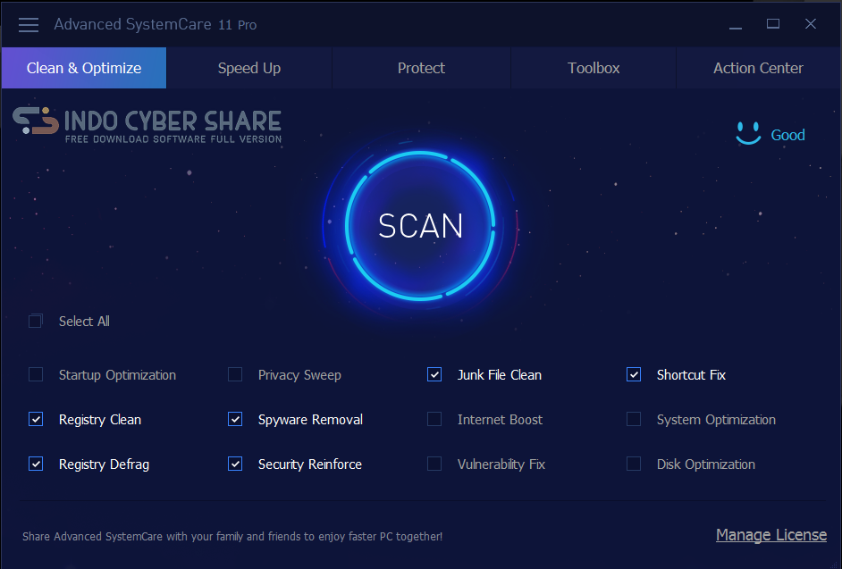Screen dimensions: 842x569
Task: Go to the Protect tab
Action: coord(421,68)
